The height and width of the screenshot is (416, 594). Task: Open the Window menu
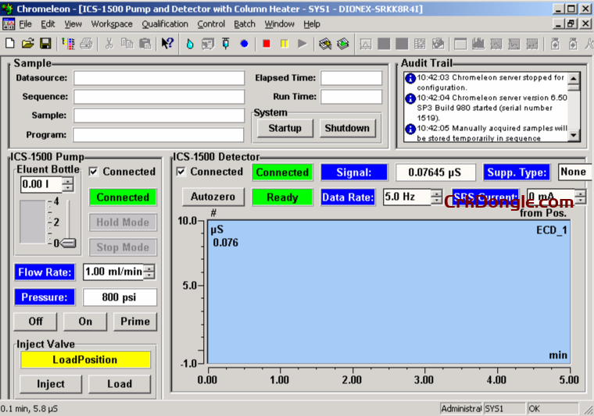[279, 24]
